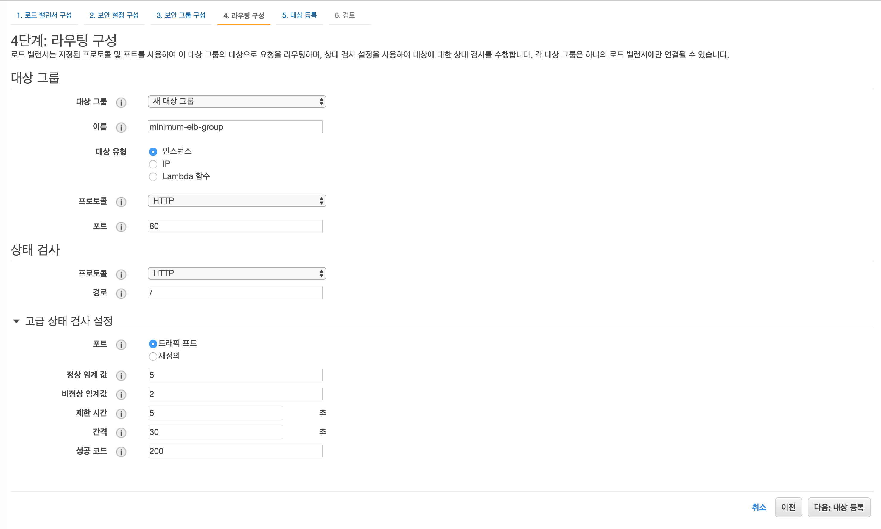The width and height of the screenshot is (881, 529).
Task: Collapse the 고급 상태 검사 설정 section
Action: (x=16, y=321)
